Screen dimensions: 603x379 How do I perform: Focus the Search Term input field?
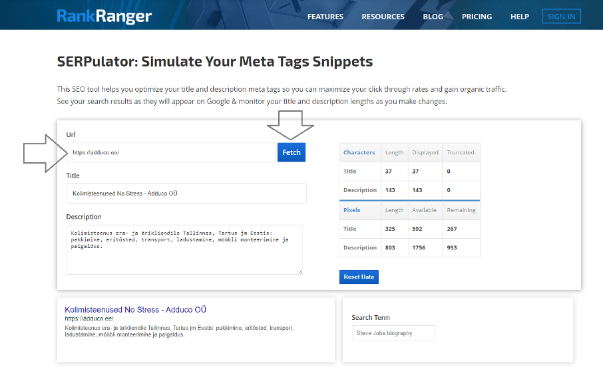393,333
